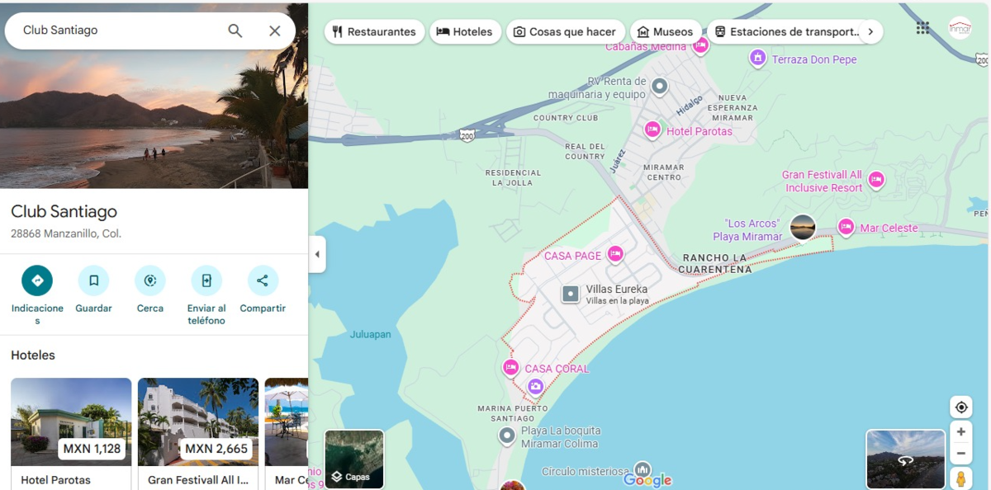Image resolution: width=991 pixels, height=490 pixels.
Task: Toggle the Capas satellite layer view
Action: tap(354, 459)
